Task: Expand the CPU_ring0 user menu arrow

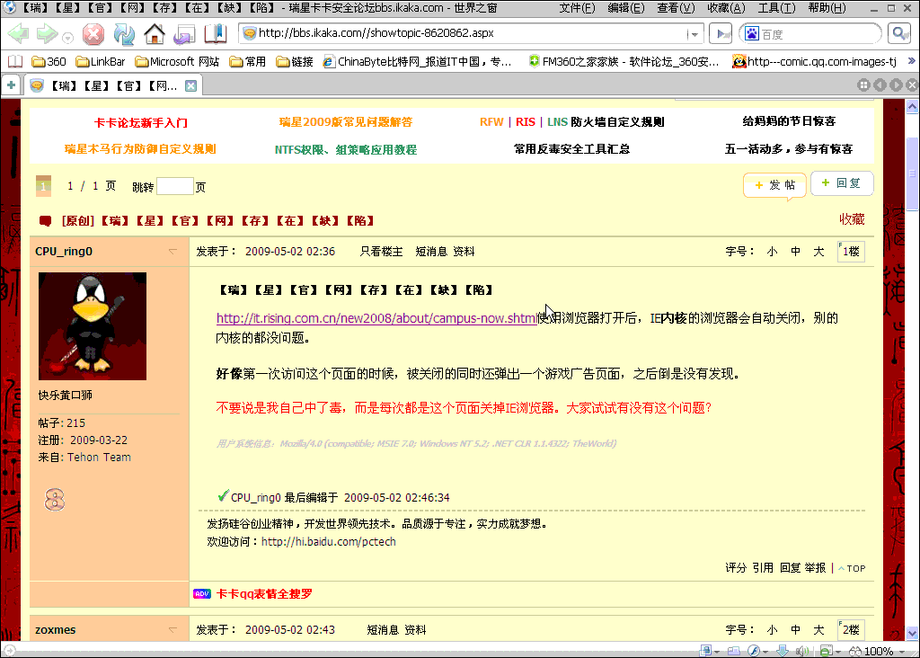Action: (172, 252)
